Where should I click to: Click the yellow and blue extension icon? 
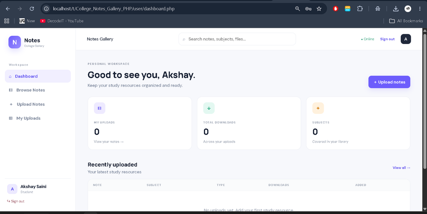pyautogui.click(x=347, y=9)
